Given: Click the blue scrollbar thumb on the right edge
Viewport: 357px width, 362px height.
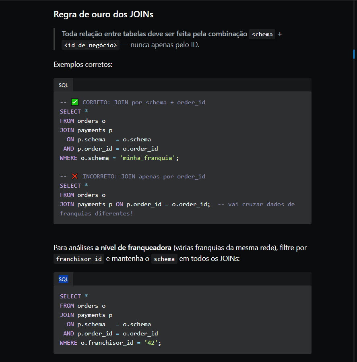Looking at the screenshot, I should click(354, 54).
